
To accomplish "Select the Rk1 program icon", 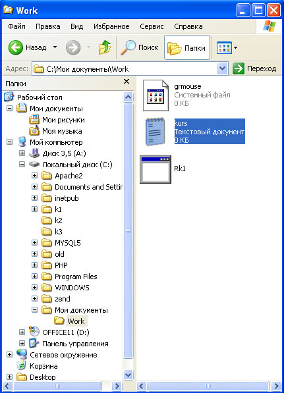I will pos(156,169).
